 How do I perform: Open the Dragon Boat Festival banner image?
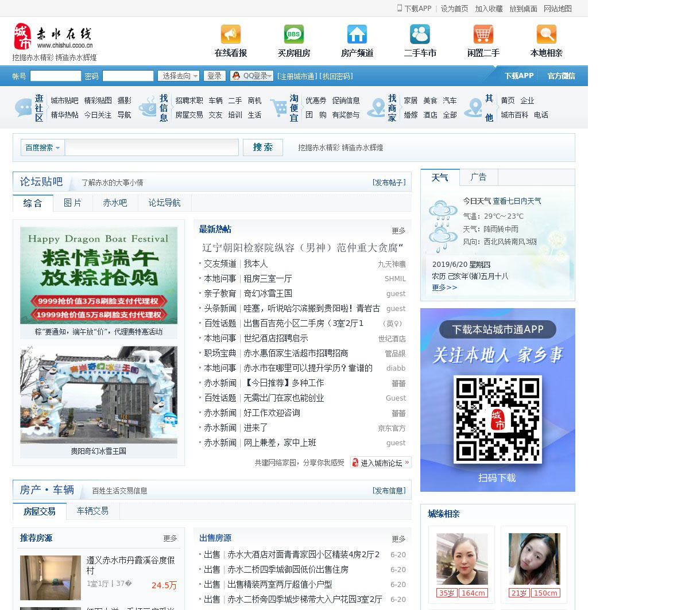pyautogui.click(x=99, y=275)
